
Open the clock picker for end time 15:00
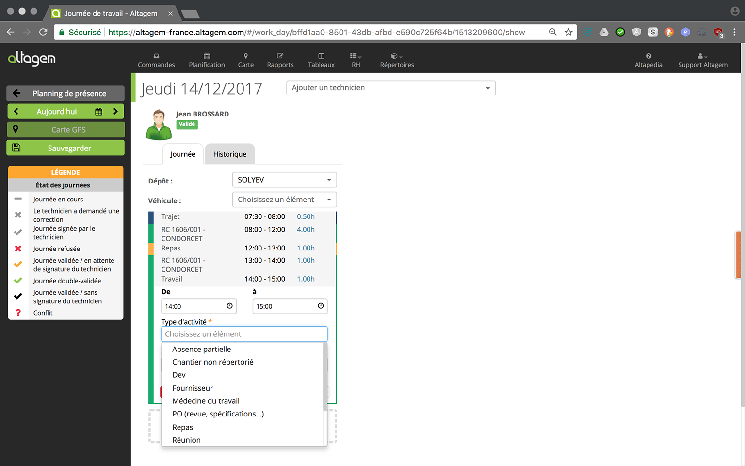click(321, 306)
